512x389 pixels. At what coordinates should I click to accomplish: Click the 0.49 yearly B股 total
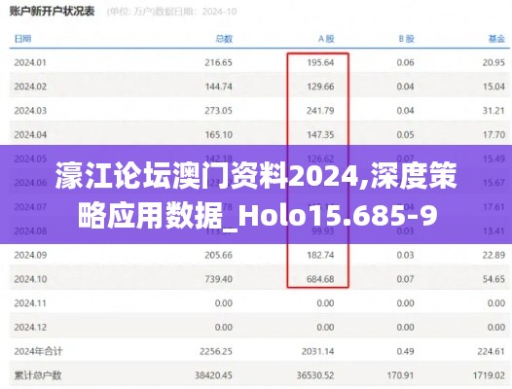[x=405, y=351]
